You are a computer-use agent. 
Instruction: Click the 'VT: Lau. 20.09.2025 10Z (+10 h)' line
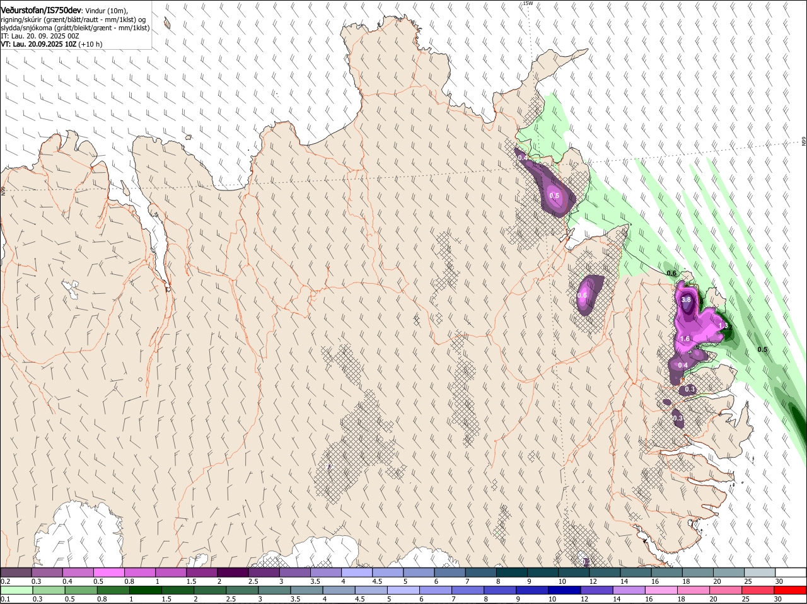[x=51, y=44]
